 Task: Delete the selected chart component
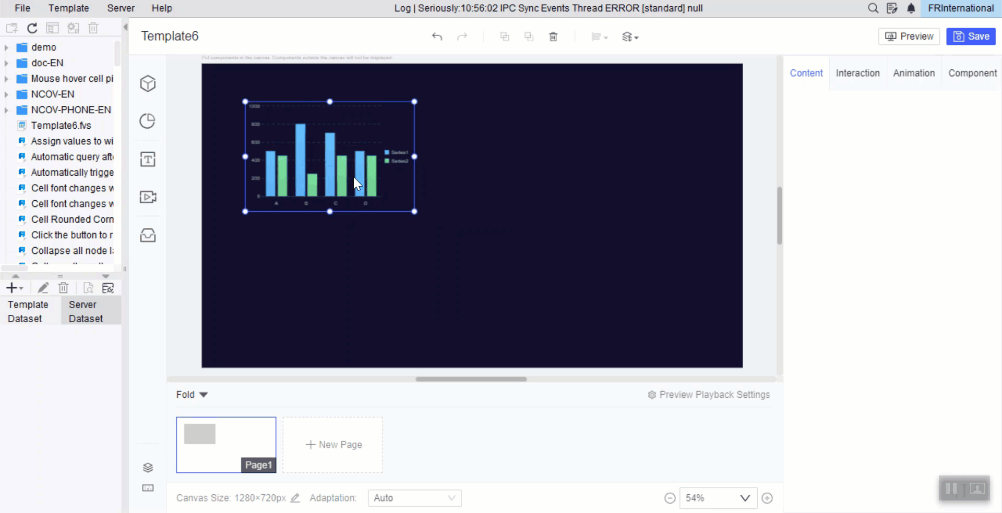pyautogui.click(x=553, y=36)
